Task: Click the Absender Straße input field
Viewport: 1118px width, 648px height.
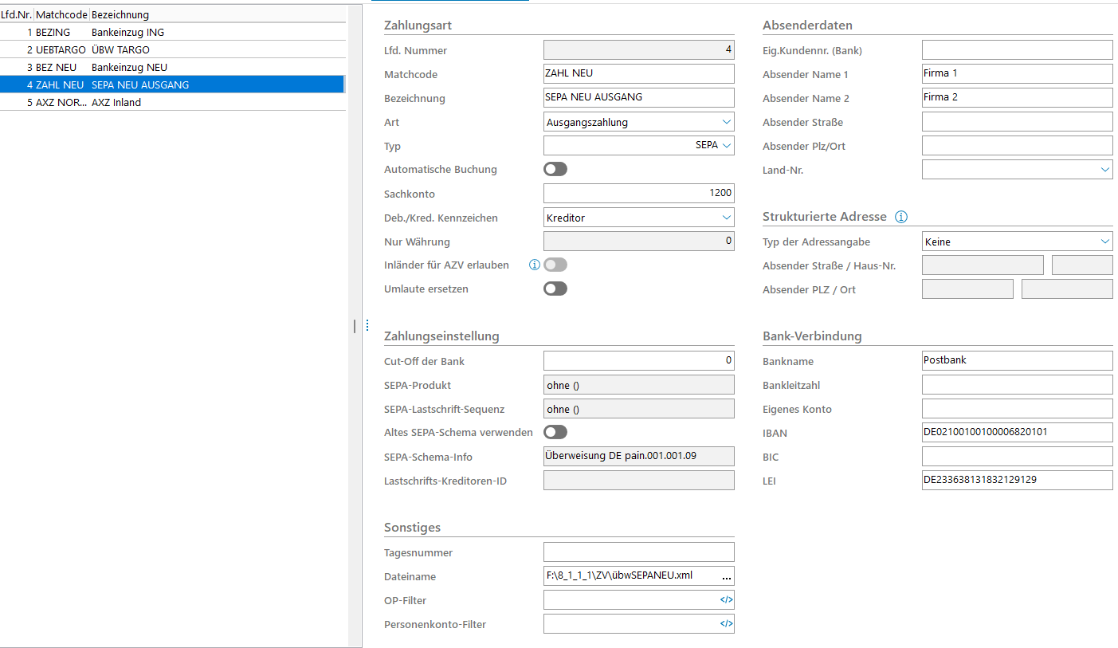Action: pyautogui.click(x=1017, y=121)
